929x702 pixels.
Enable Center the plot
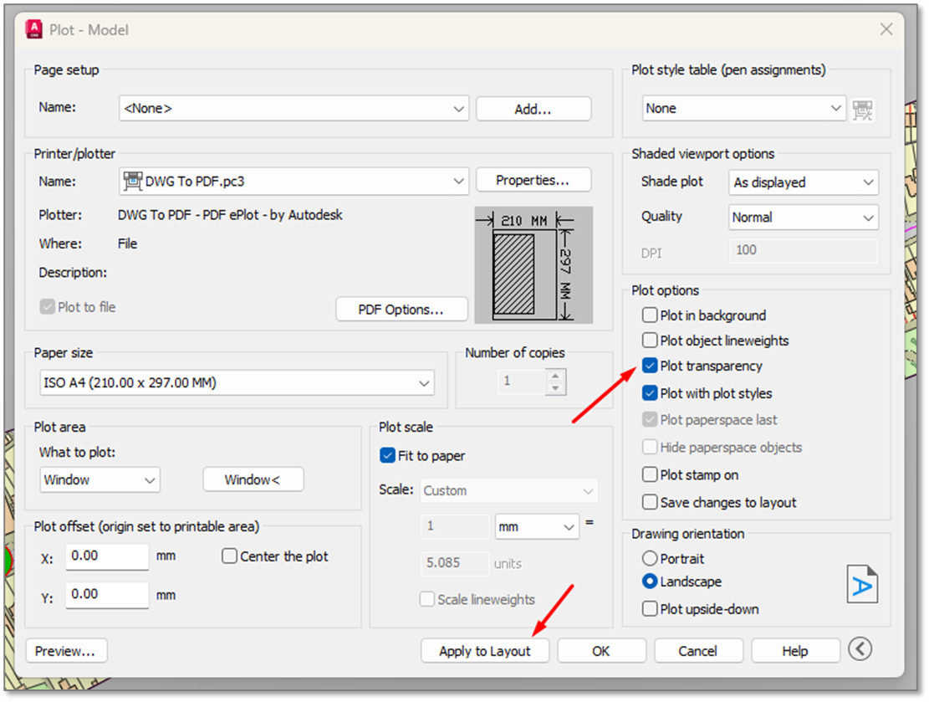pyautogui.click(x=230, y=556)
